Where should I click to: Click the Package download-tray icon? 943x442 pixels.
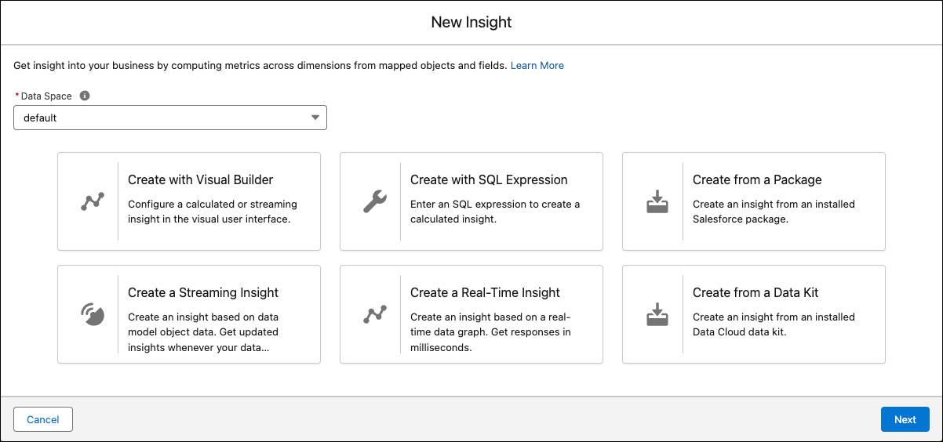click(657, 201)
